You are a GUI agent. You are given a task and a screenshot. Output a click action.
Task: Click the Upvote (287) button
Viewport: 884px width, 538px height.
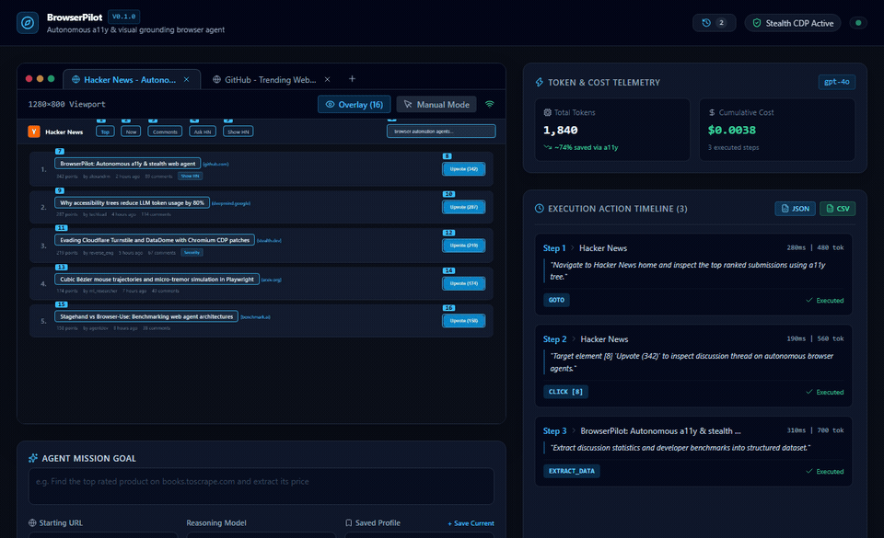click(x=463, y=207)
